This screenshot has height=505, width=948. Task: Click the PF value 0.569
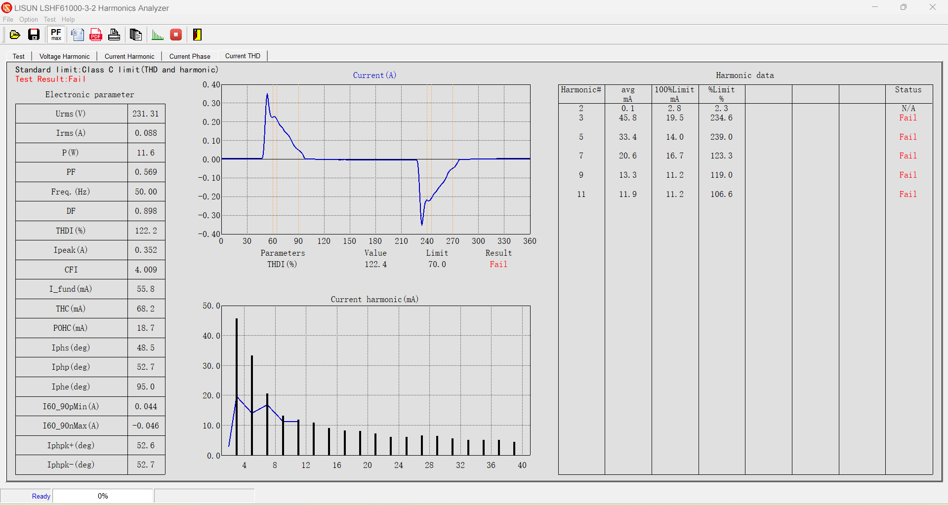(x=146, y=172)
